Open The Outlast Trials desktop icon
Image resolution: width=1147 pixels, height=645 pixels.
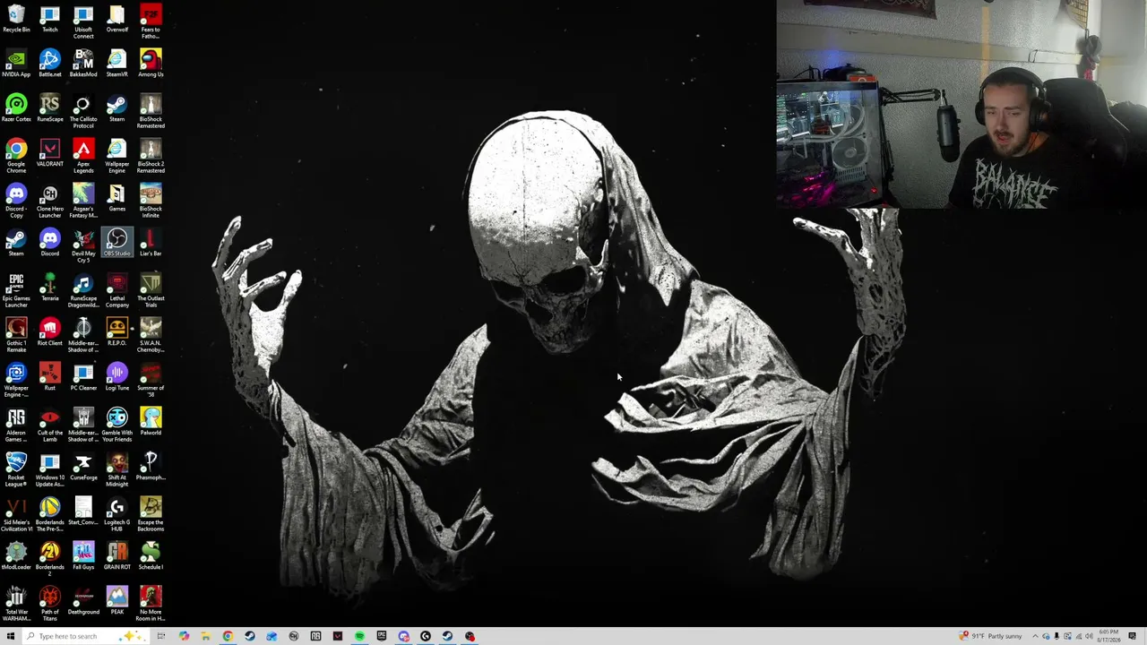point(151,291)
